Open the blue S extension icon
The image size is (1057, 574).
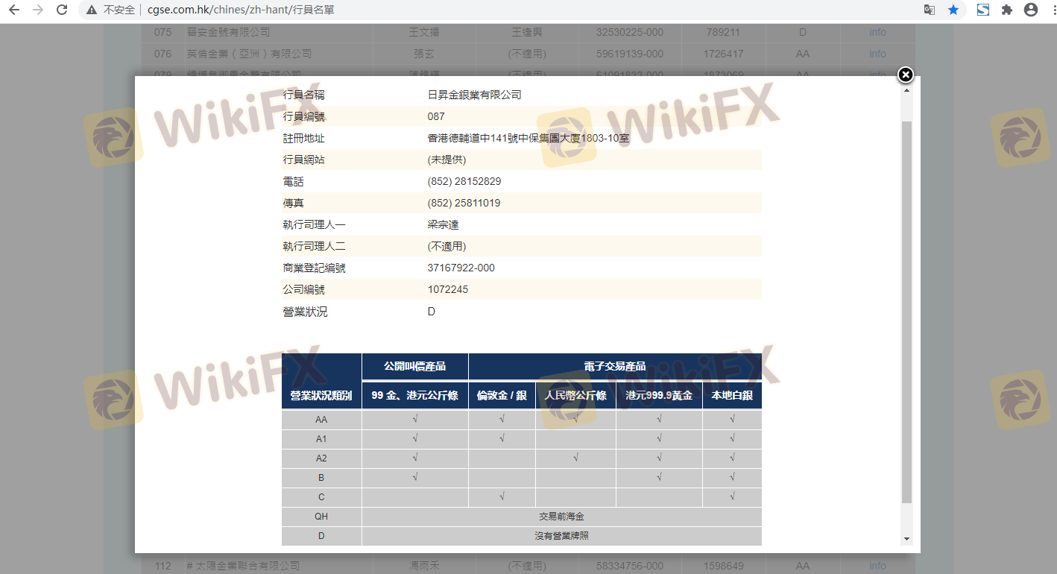983,10
